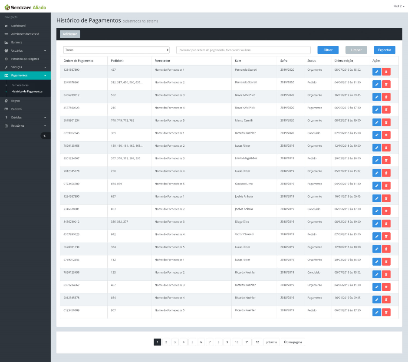The height and width of the screenshot is (362, 408).
Task: Delete payment row for Mario Magalhães
Action: click(386, 160)
